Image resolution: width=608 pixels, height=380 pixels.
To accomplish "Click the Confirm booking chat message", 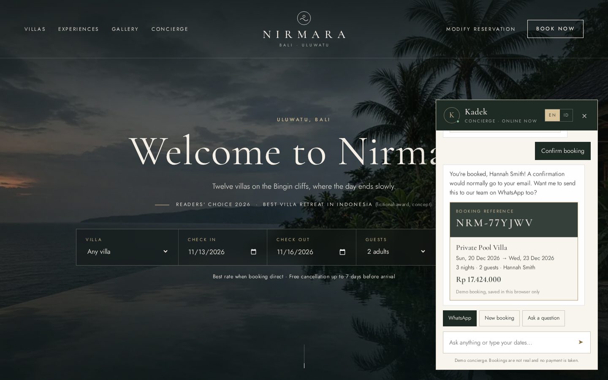I will pyautogui.click(x=563, y=151).
